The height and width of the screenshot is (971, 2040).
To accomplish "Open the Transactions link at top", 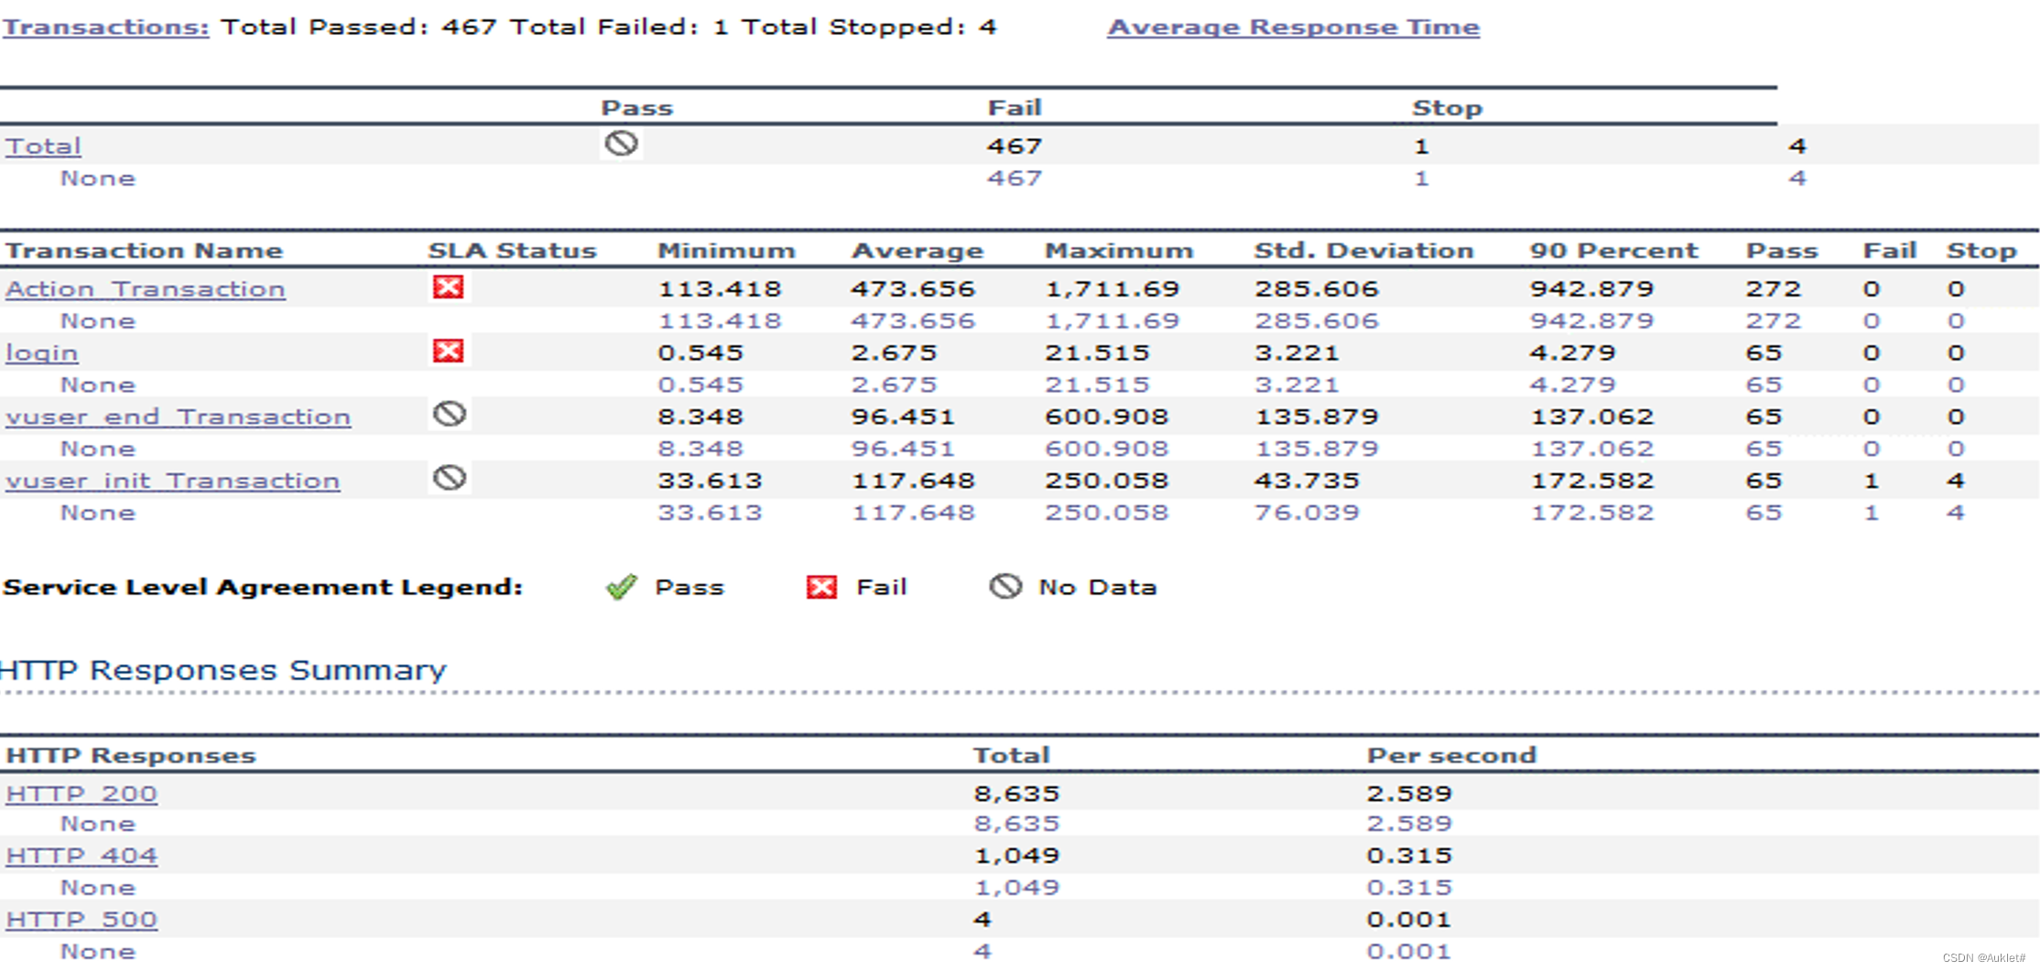I will pyautogui.click(x=106, y=27).
